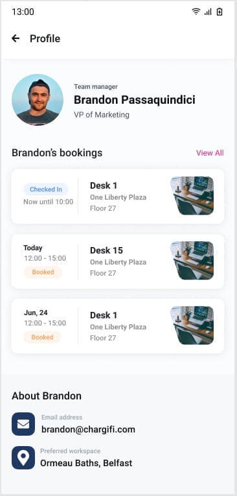
Task: Click the Jun, 24 booking desk image
Action: (x=192, y=325)
